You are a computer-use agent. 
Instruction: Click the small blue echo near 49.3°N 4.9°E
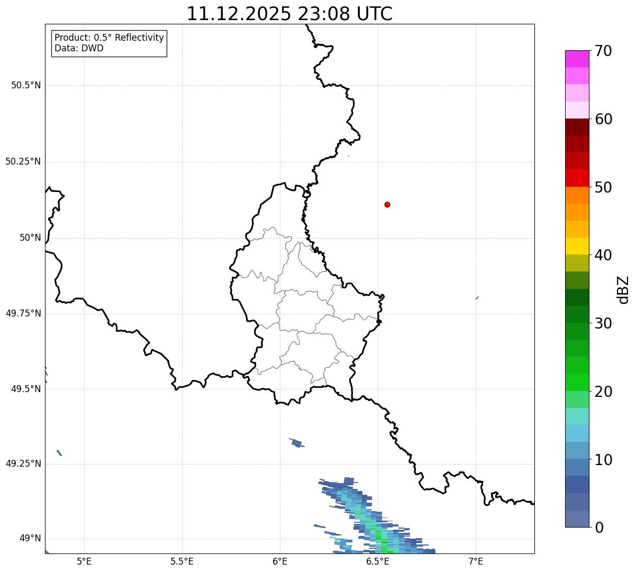coord(59,452)
